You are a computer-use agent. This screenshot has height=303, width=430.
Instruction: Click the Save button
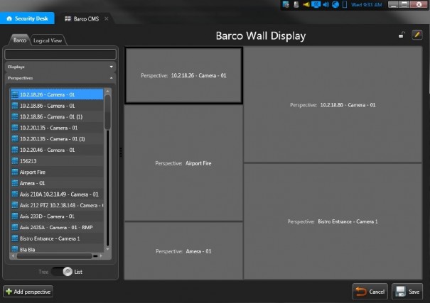coord(408,291)
